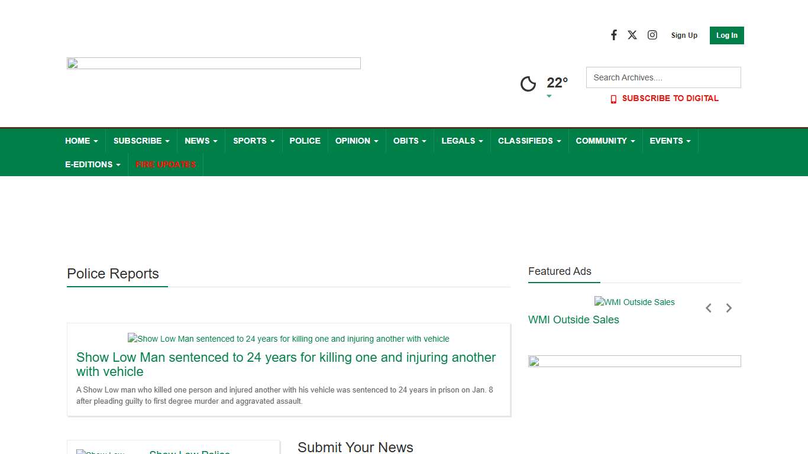The image size is (808, 454).
Task: Go to previous featured ad arrow
Action: pyautogui.click(x=708, y=308)
